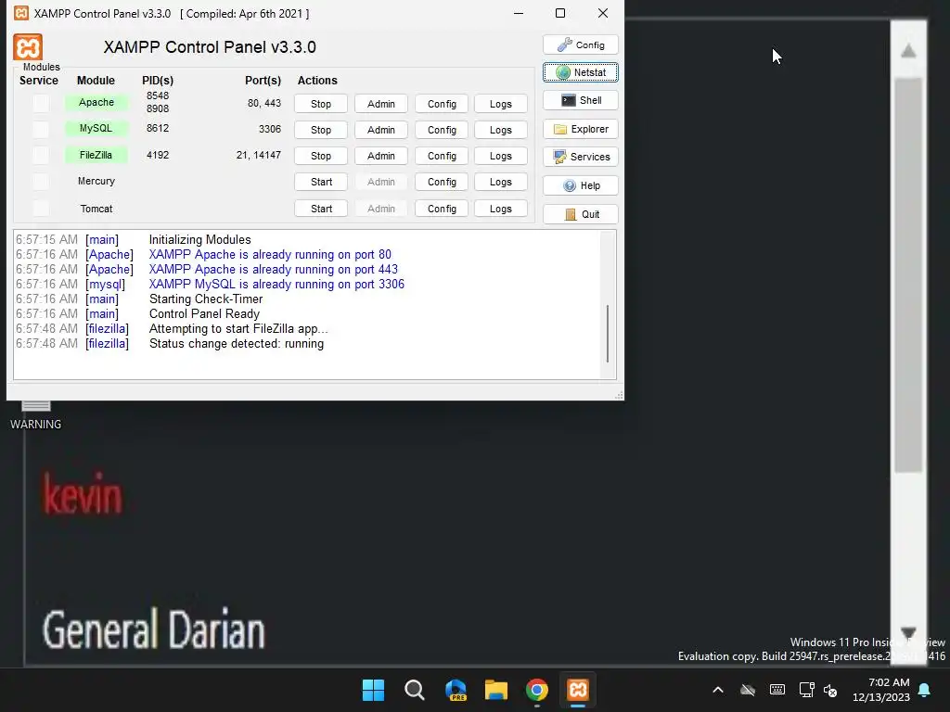Open Apache Logs menu

(500, 104)
